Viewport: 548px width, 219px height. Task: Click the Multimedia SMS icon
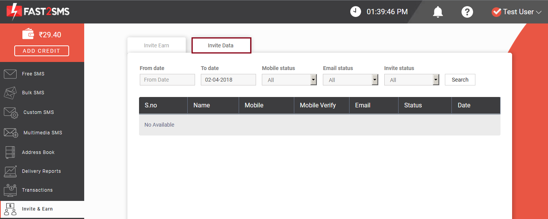(11, 133)
